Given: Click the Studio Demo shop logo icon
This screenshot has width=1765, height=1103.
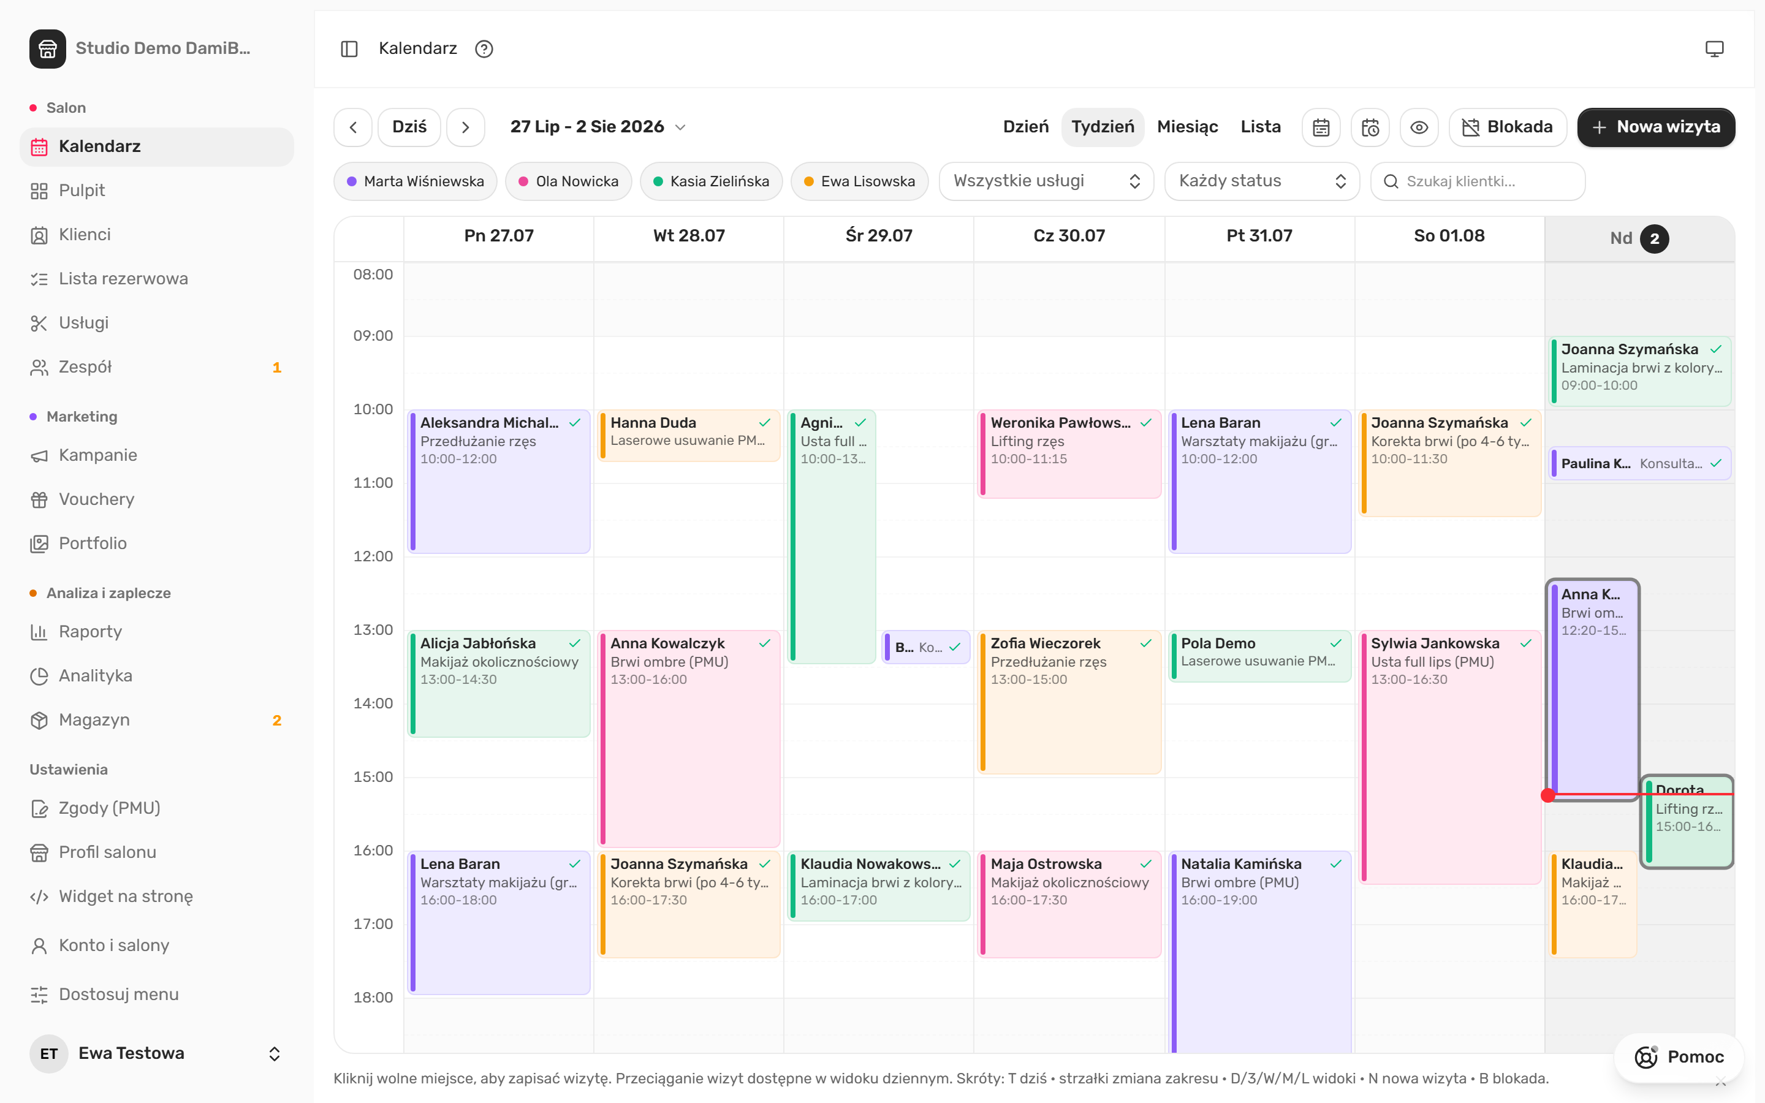Looking at the screenshot, I should (x=47, y=49).
